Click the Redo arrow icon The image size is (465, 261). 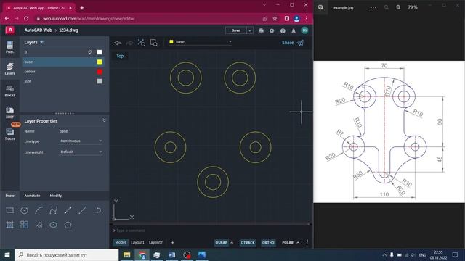point(129,43)
